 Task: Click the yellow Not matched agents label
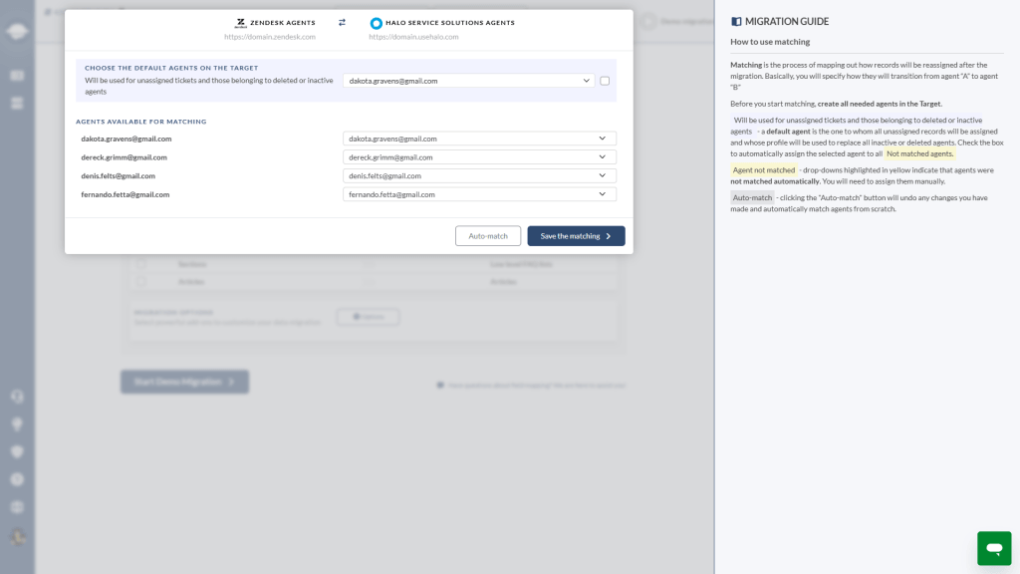[x=919, y=153]
